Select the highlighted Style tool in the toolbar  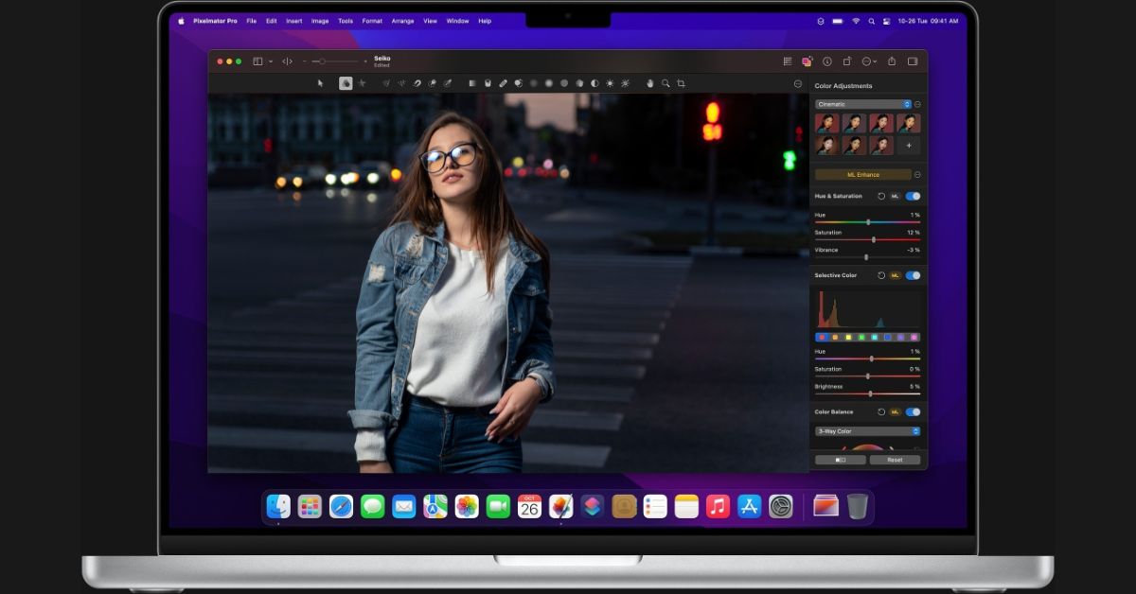click(x=346, y=83)
